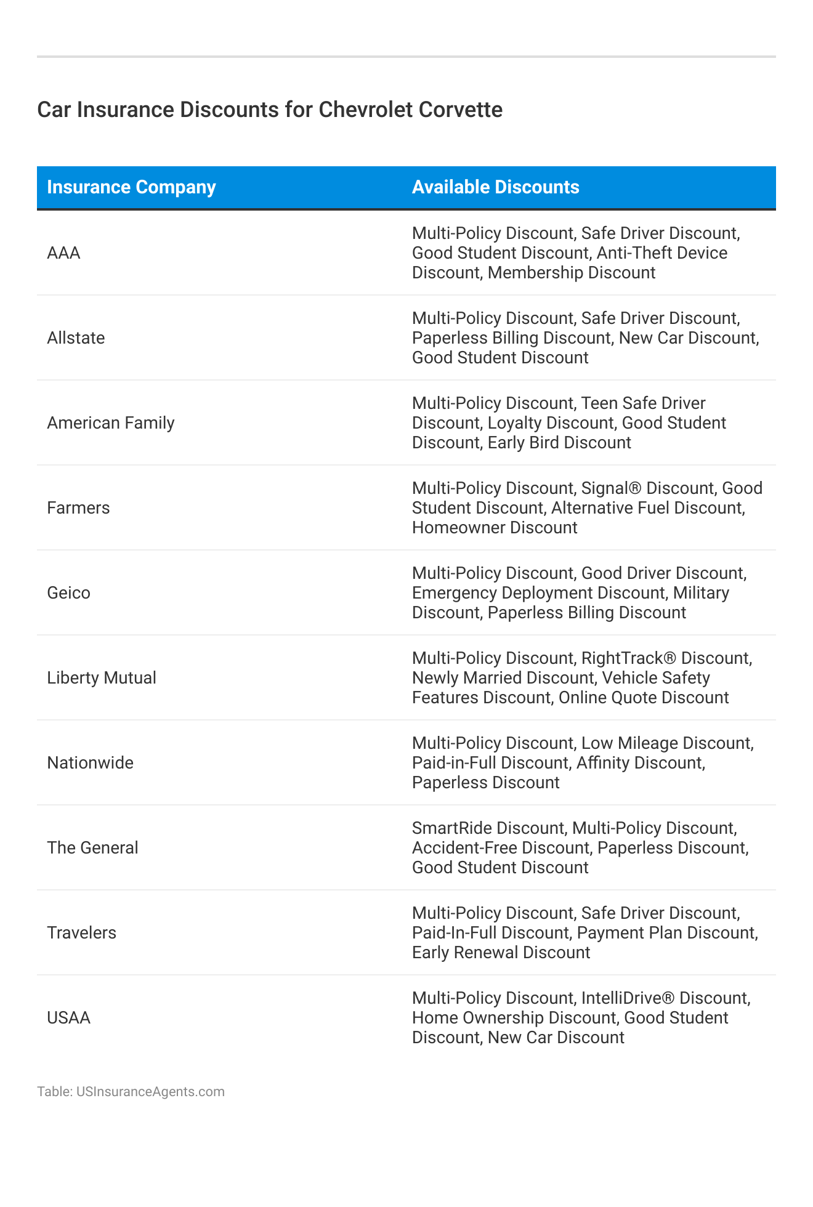
Task: Select the American Family row label
Action: pos(111,423)
